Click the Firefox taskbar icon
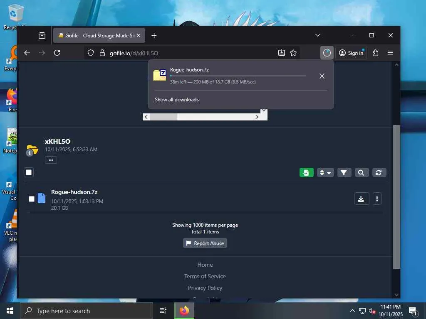This screenshot has height=319, width=426. (184, 311)
